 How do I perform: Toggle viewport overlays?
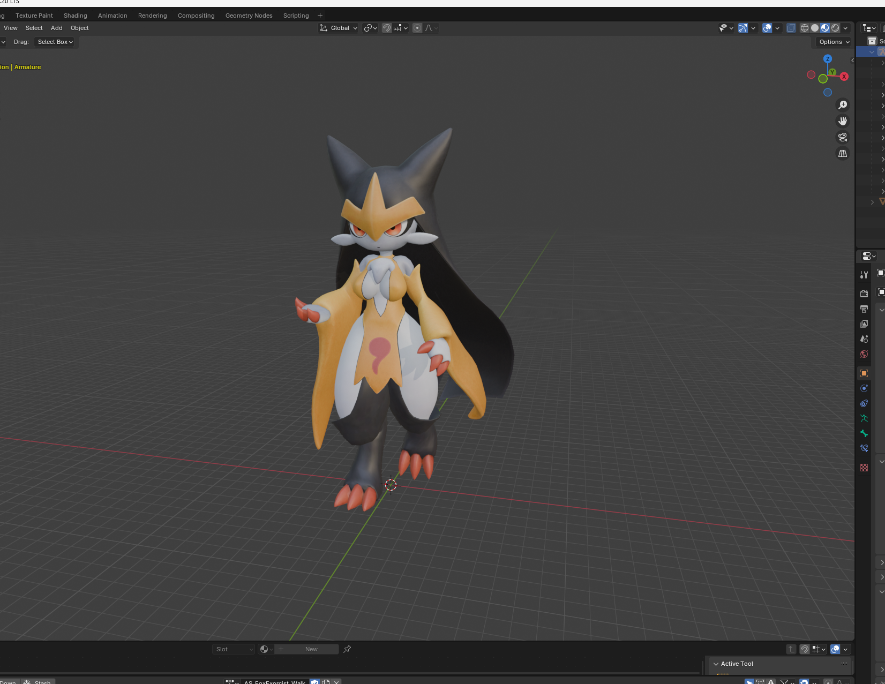point(767,28)
